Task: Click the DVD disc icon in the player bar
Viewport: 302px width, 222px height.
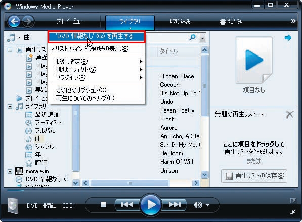Action: 12,205
